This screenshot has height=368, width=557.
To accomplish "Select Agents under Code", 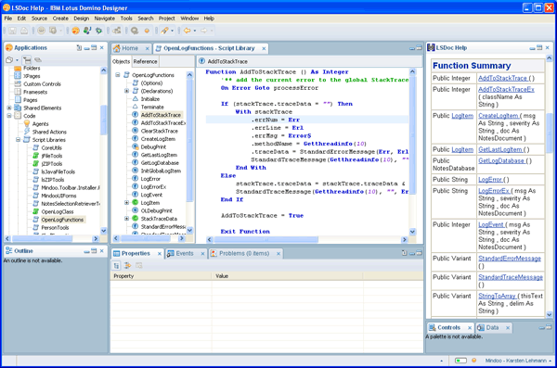I will pos(40,123).
